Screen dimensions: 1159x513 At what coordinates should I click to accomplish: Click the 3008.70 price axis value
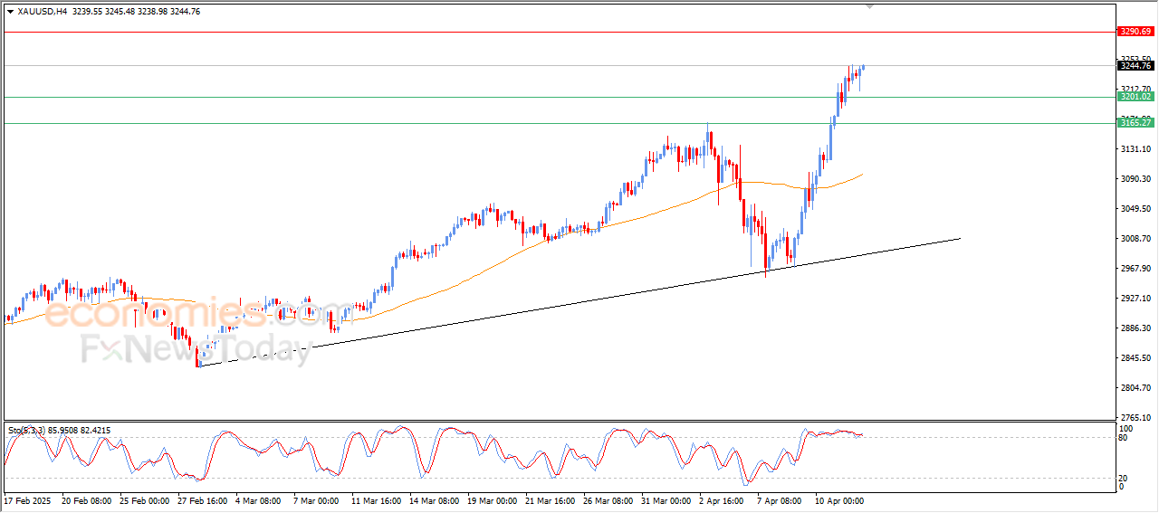click(1135, 239)
